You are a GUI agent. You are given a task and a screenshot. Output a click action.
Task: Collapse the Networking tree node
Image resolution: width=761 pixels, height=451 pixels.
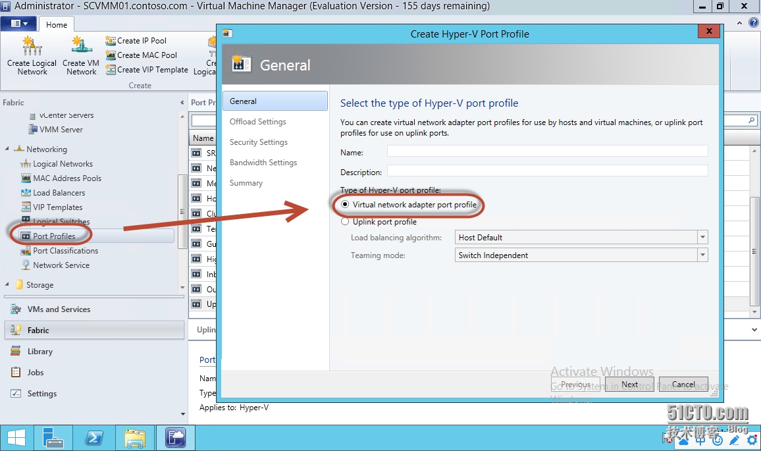click(x=7, y=149)
